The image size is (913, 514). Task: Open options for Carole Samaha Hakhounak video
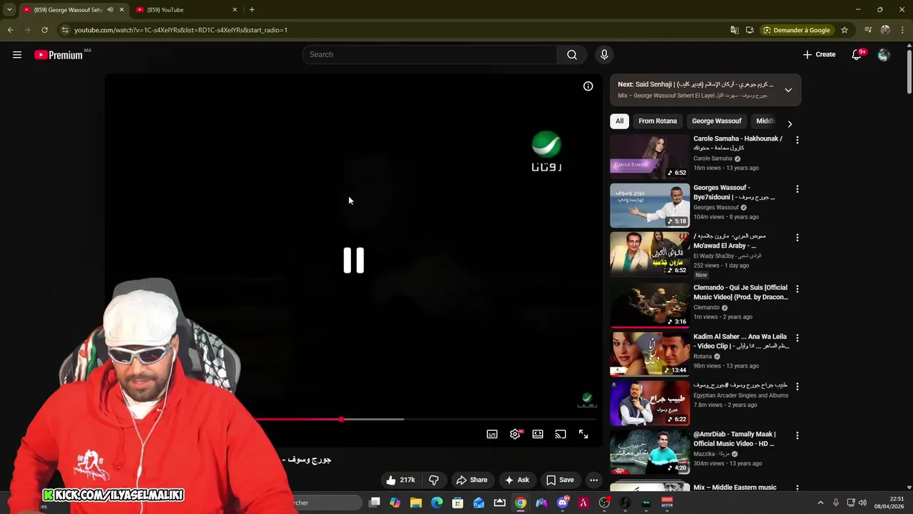tap(797, 140)
